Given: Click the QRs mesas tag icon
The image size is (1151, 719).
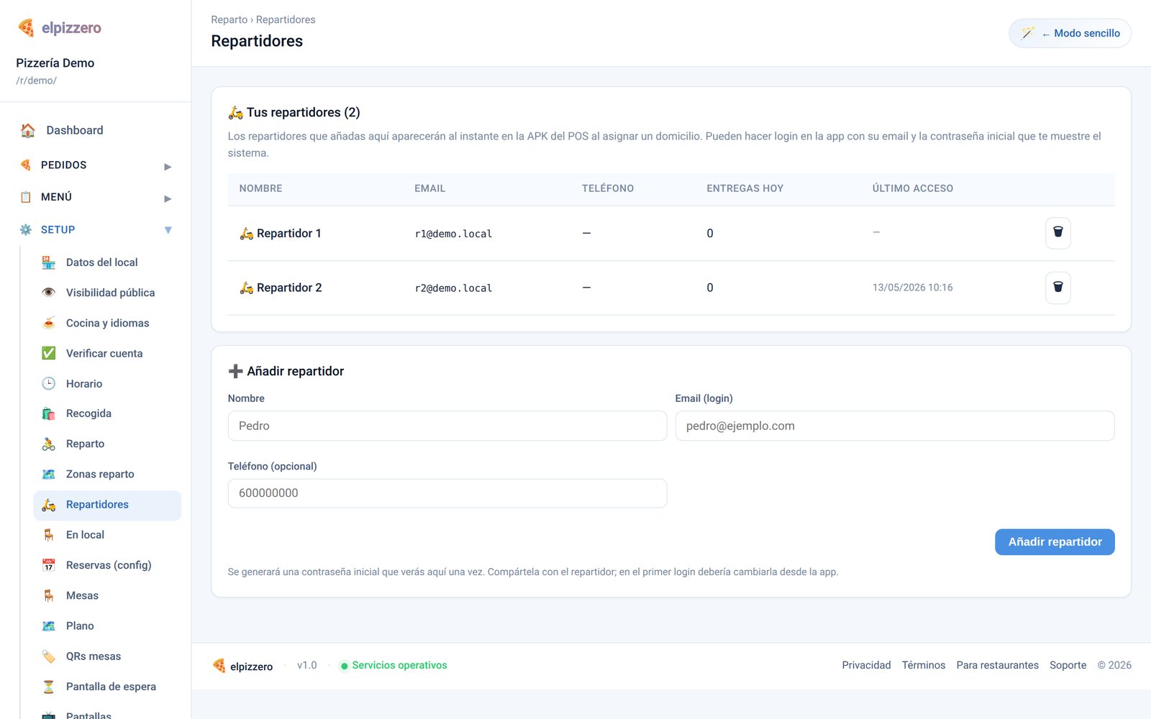Looking at the screenshot, I should coord(48,656).
